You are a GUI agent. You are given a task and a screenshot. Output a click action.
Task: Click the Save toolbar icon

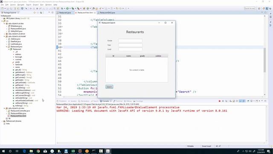coord(8,9)
